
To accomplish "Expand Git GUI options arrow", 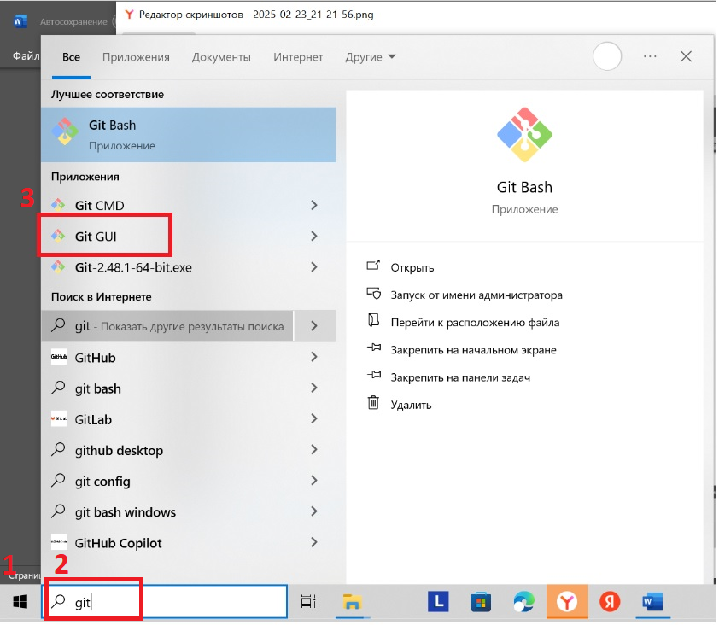I will pos(314,237).
